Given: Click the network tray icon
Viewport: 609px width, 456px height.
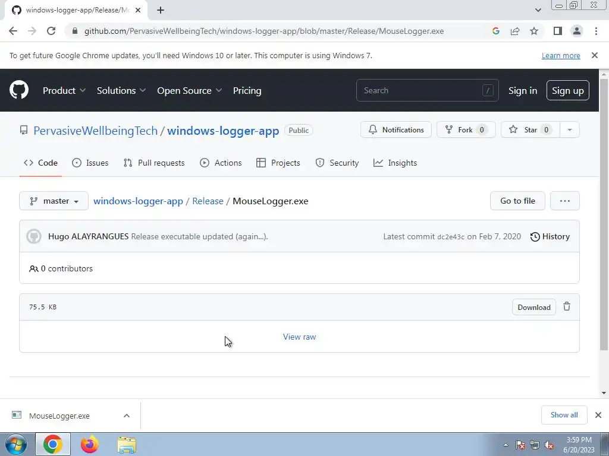Looking at the screenshot, I should click(535, 445).
